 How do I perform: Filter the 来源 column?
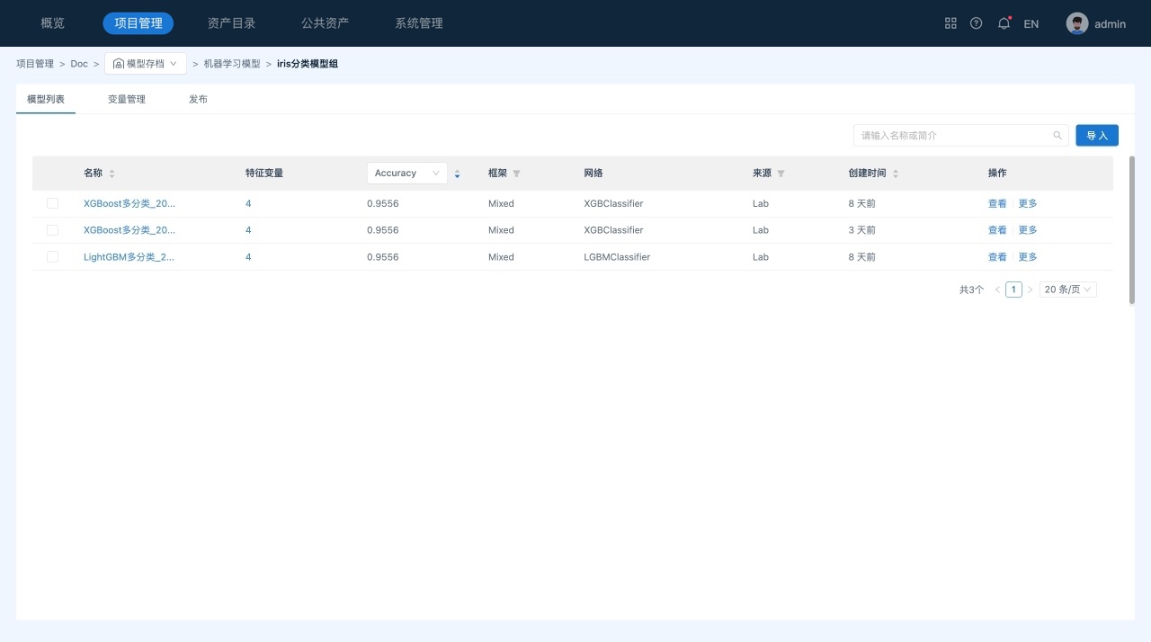pyautogui.click(x=781, y=174)
